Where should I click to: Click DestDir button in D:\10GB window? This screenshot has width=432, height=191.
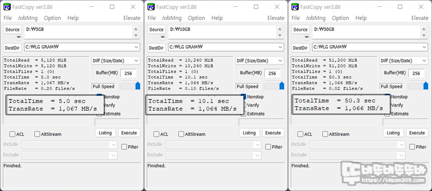[x=156, y=48]
